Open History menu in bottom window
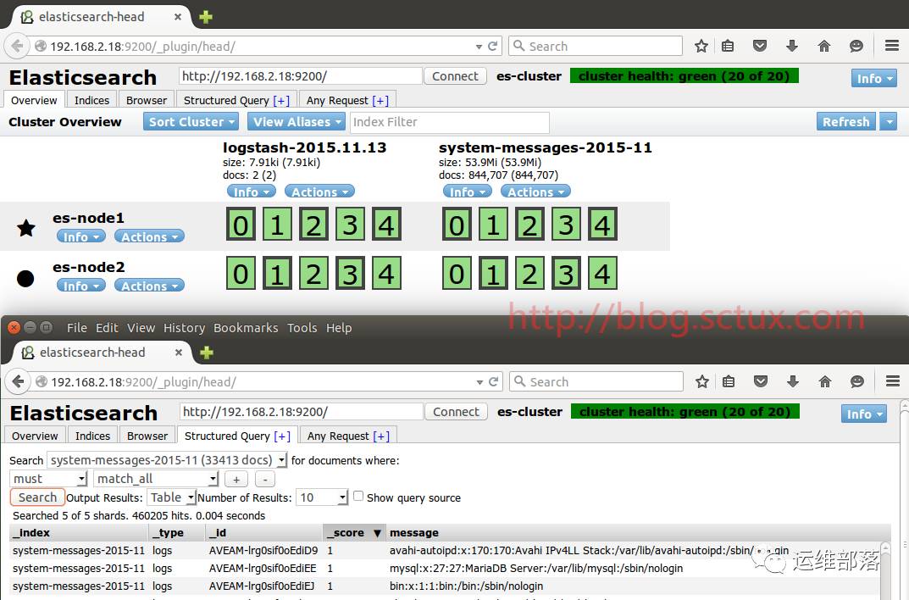909x600 pixels. coord(185,328)
